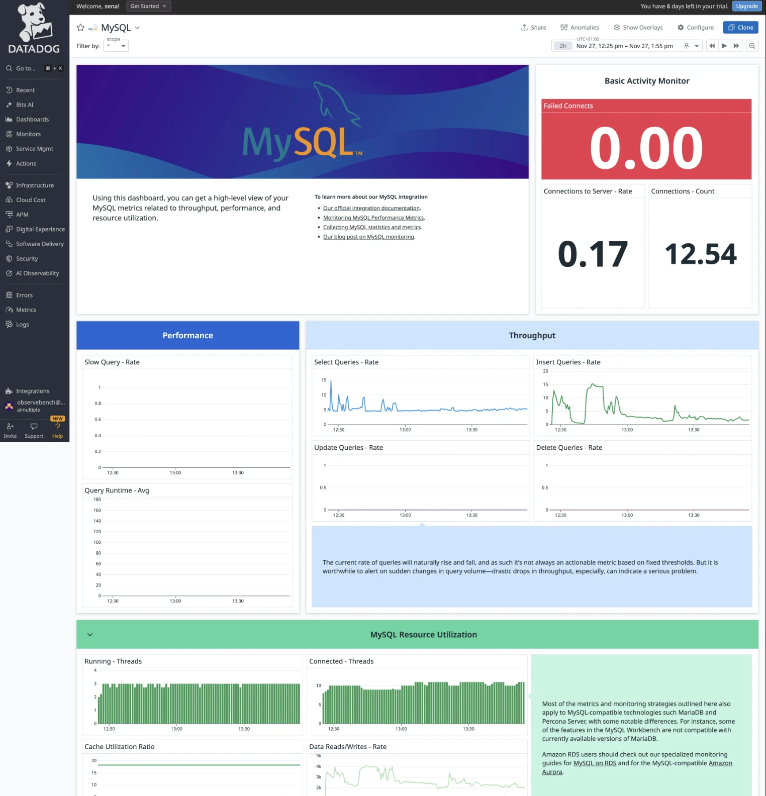Open the observebench account avatar
Image resolution: width=766 pixels, height=796 pixels.
pyautogui.click(x=9, y=406)
